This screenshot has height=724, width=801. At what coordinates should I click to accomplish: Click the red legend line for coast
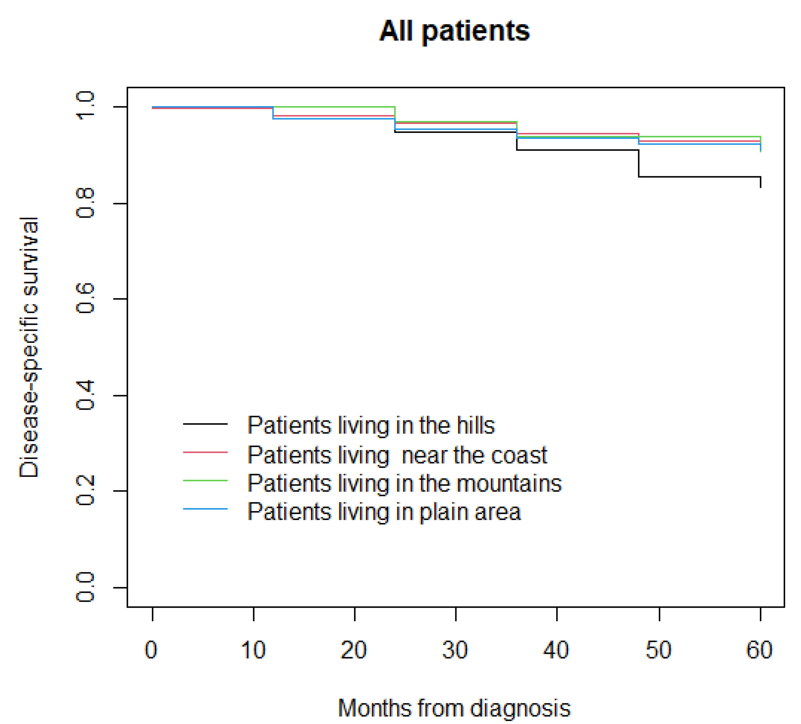click(205, 452)
